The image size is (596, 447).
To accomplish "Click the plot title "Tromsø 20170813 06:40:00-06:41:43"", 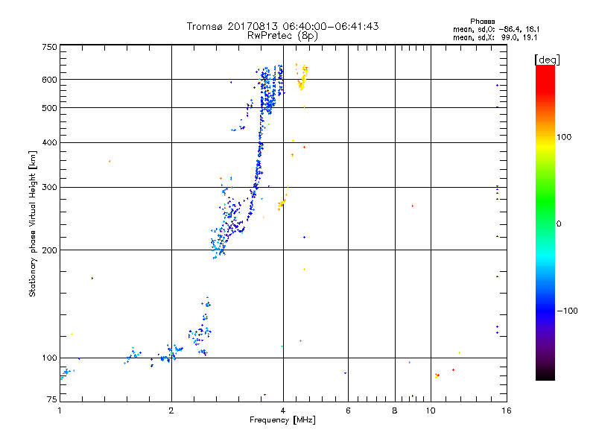I will pos(282,26).
